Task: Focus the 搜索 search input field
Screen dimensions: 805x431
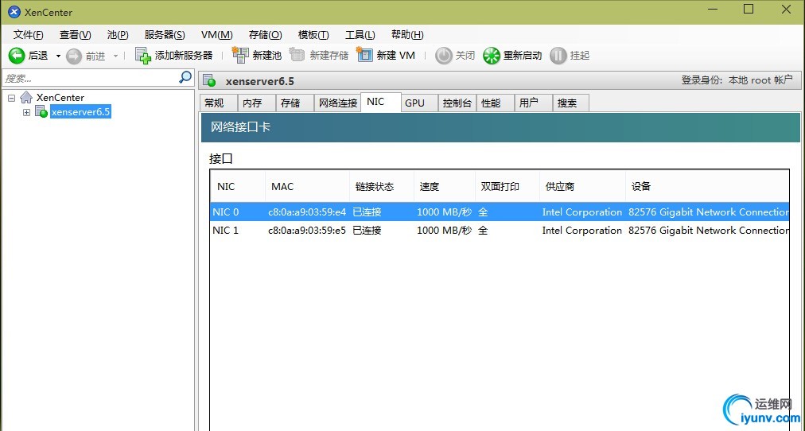Action: click(91, 78)
